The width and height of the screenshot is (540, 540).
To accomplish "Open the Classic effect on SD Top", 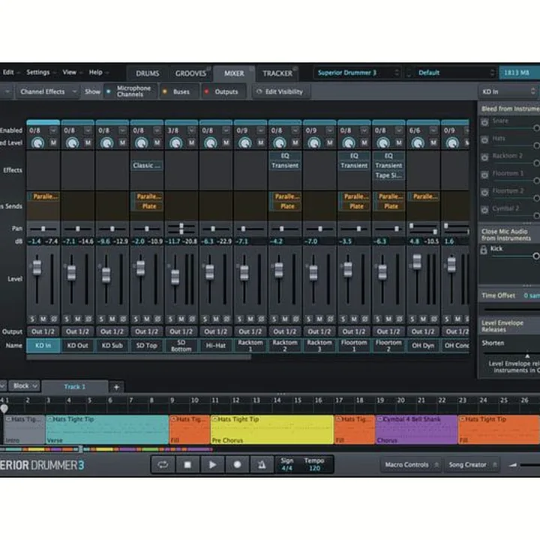I will [147, 166].
